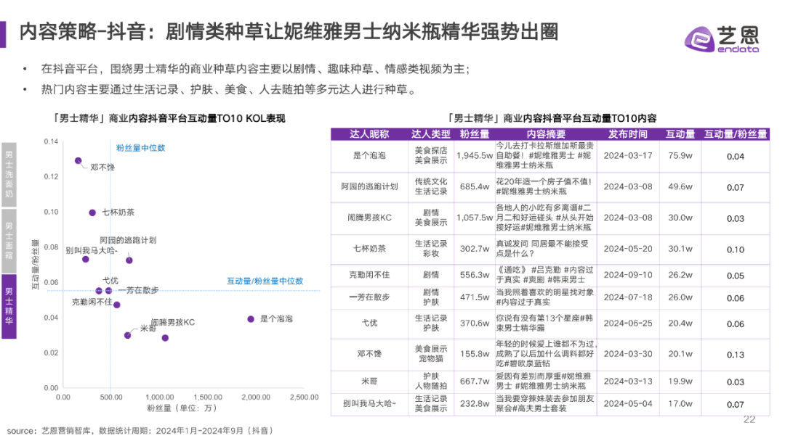The width and height of the screenshot is (785, 441).
Task: Click the 0.10 ratio cell in table
Action: click(736, 250)
